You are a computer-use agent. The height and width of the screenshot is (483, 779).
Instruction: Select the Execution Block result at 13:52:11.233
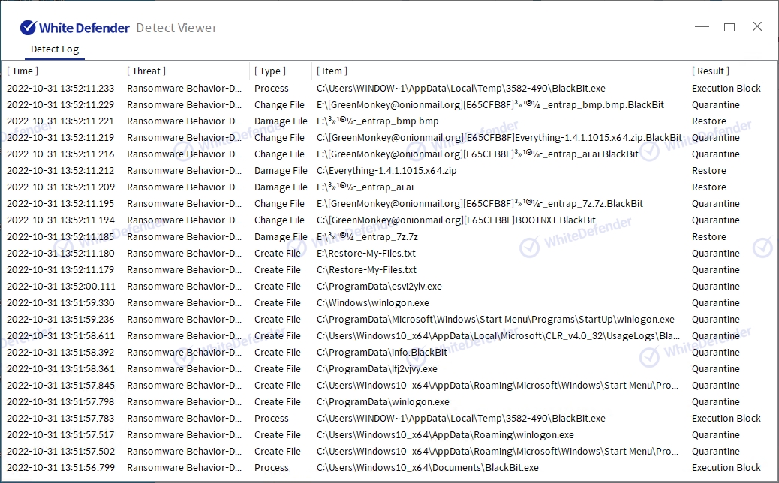pyautogui.click(x=726, y=88)
